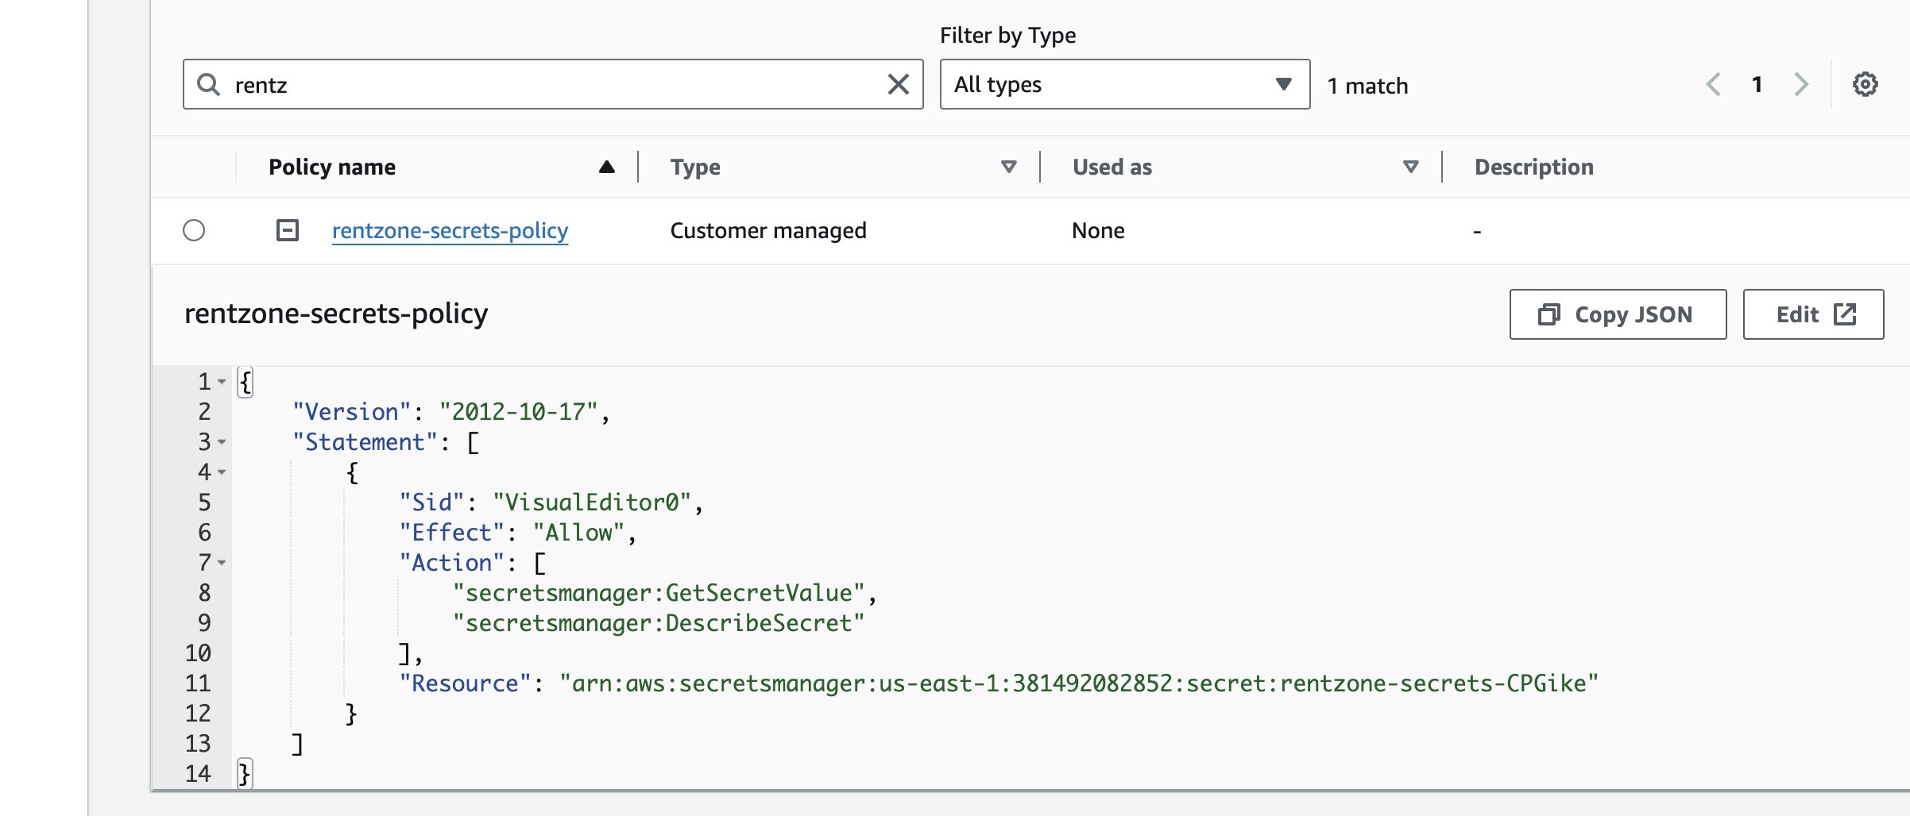Open table settings gear icon

coord(1865,84)
